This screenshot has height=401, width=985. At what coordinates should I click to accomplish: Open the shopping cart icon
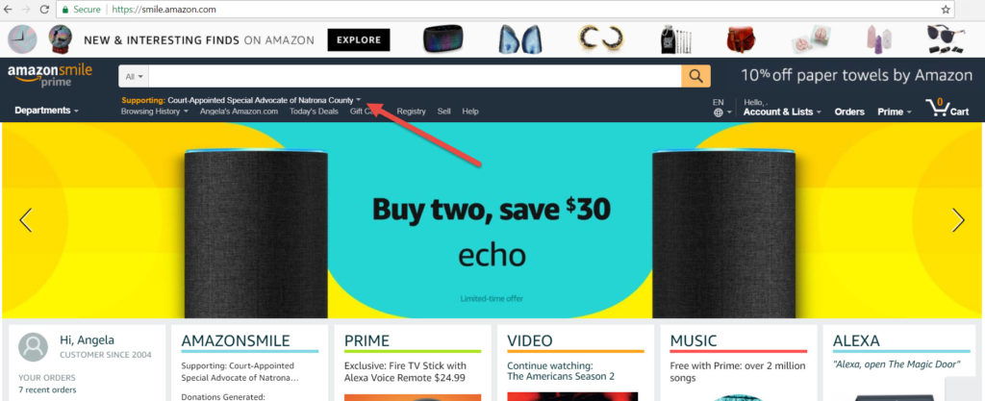click(x=947, y=108)
